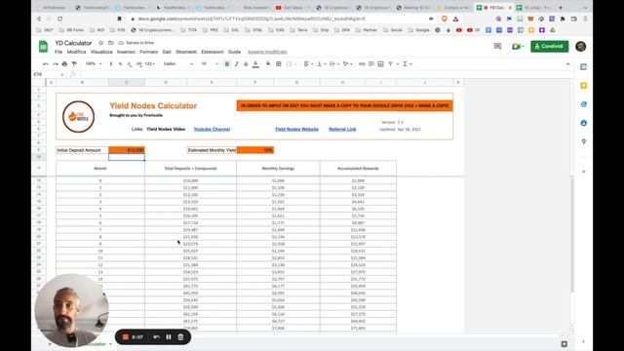Viewport: 624px width, 351px height.
Task: Click the green Condividi share button
Action: (x=549, y=46)
